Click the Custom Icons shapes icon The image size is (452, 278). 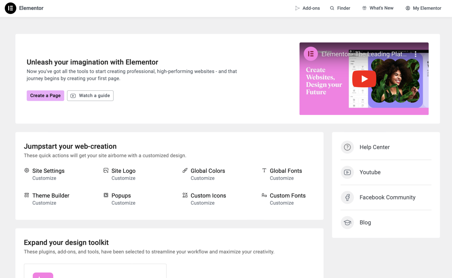tap(185, 195)
